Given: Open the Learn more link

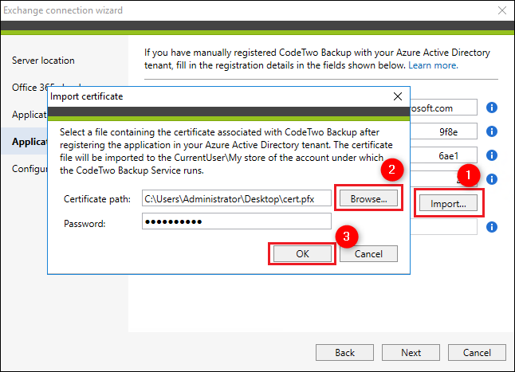Looking at the screenshot, I should 433,65.
